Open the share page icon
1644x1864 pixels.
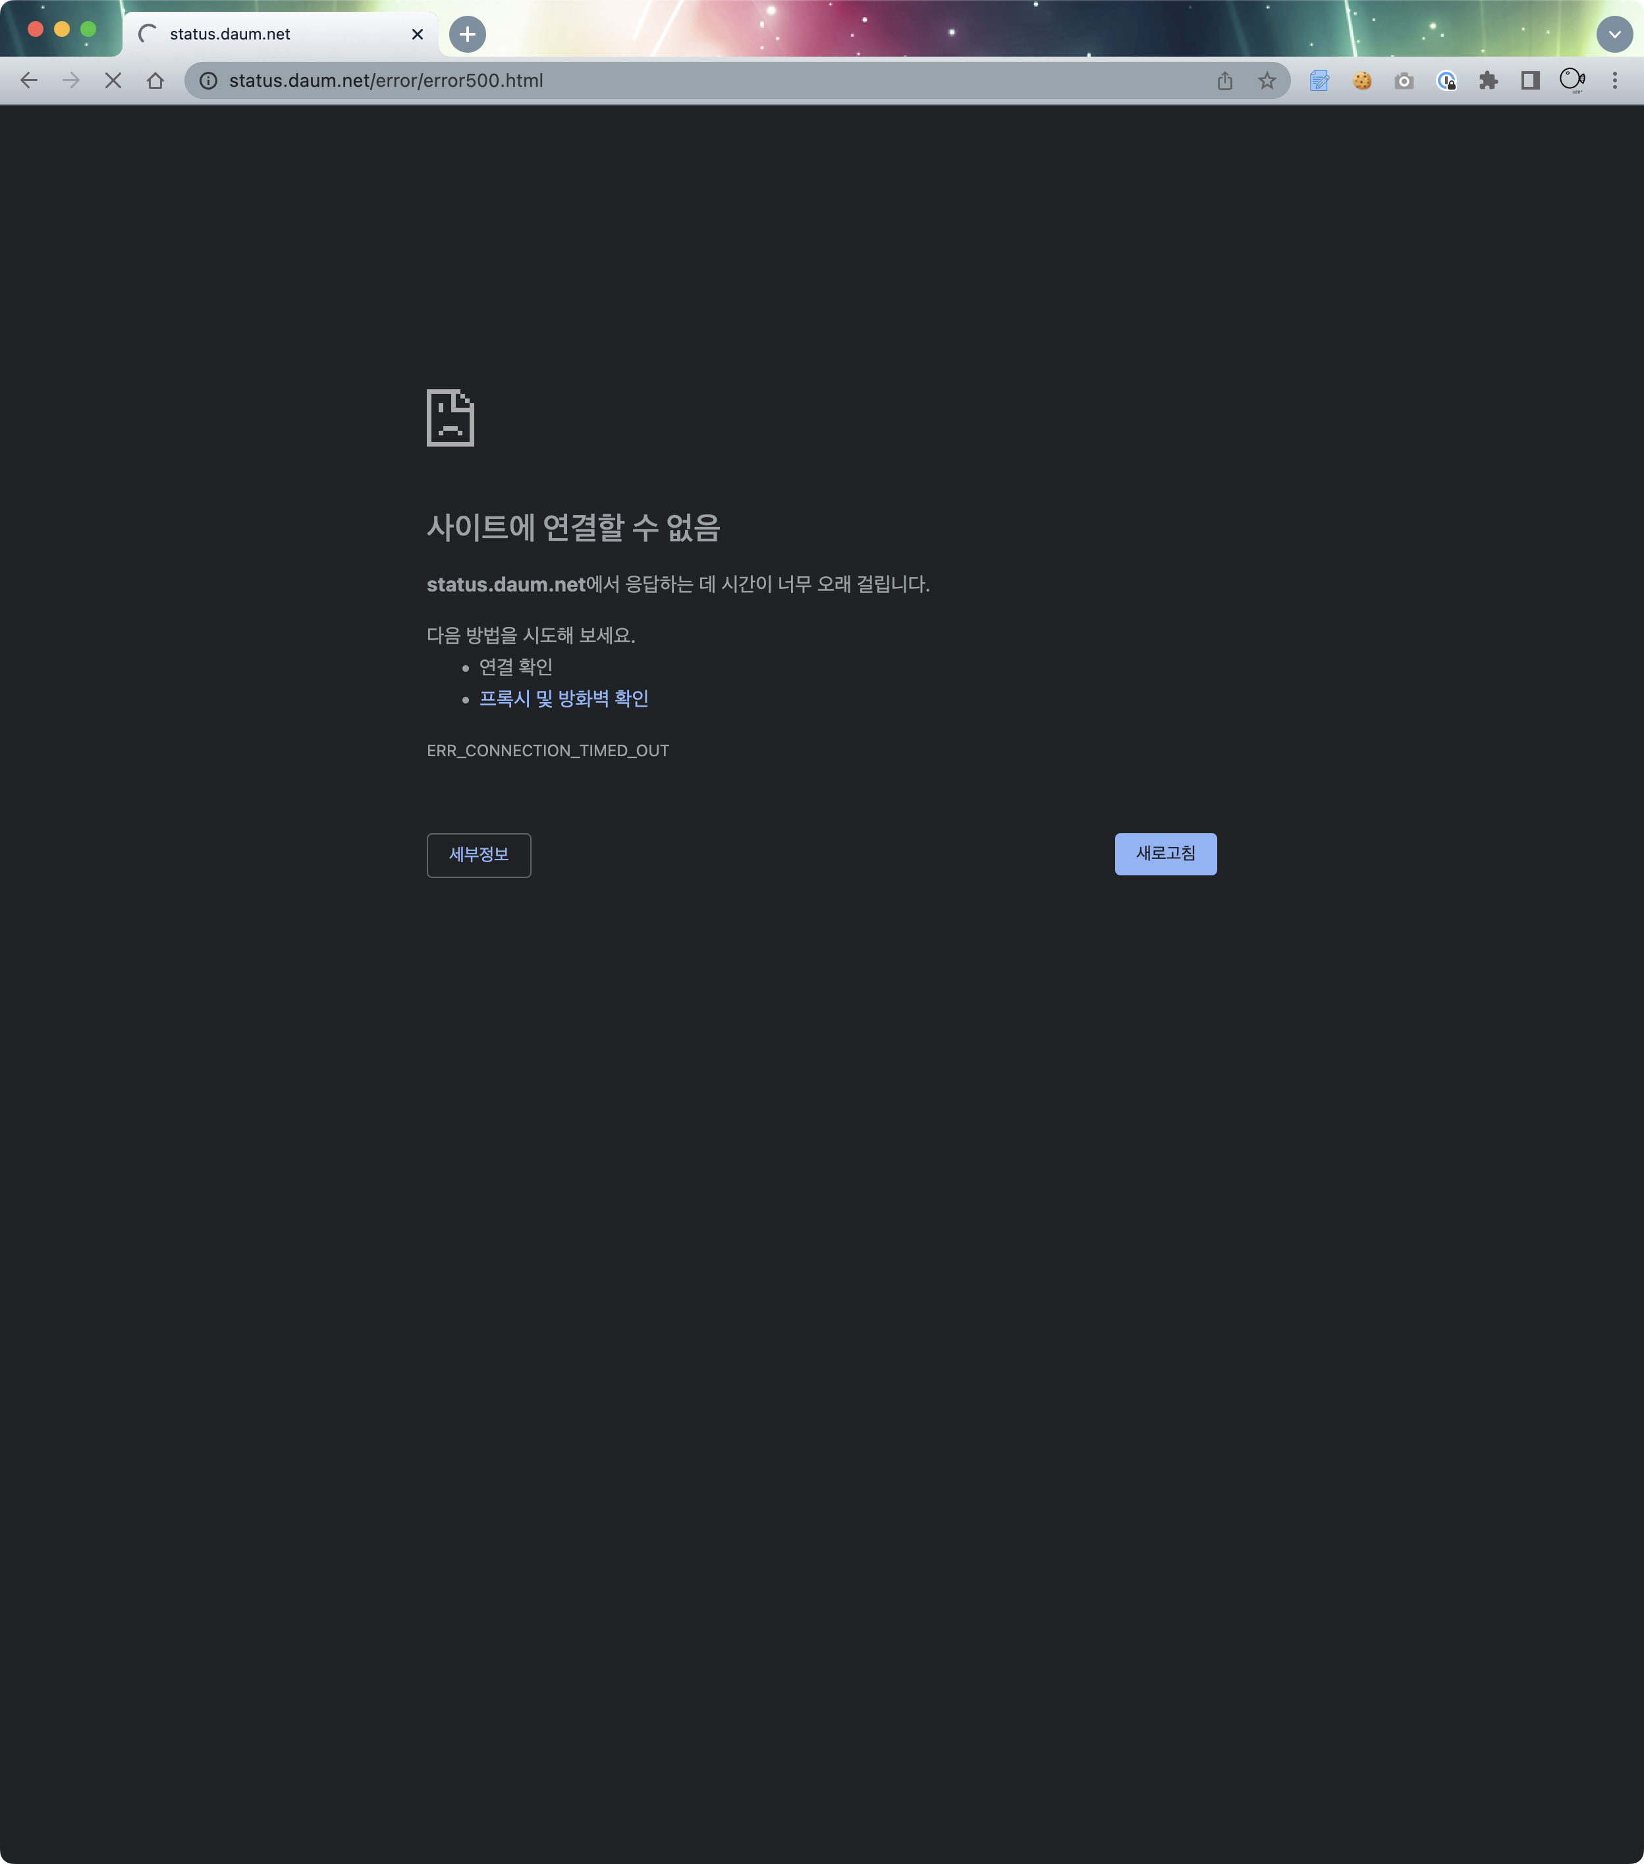(1224, 80)
